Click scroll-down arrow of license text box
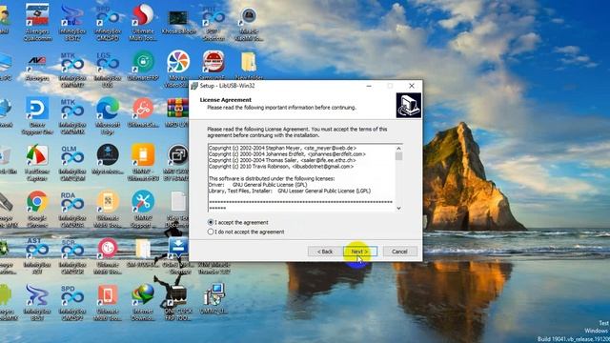Viewport: 610px width, 343px height. [398, 209]
